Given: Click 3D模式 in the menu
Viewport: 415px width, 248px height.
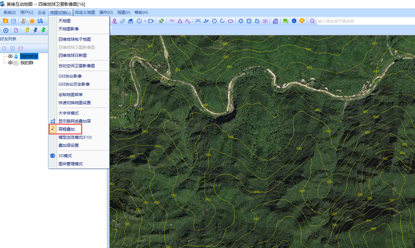Looking at the screenshot, I should (x=65, y=156).
